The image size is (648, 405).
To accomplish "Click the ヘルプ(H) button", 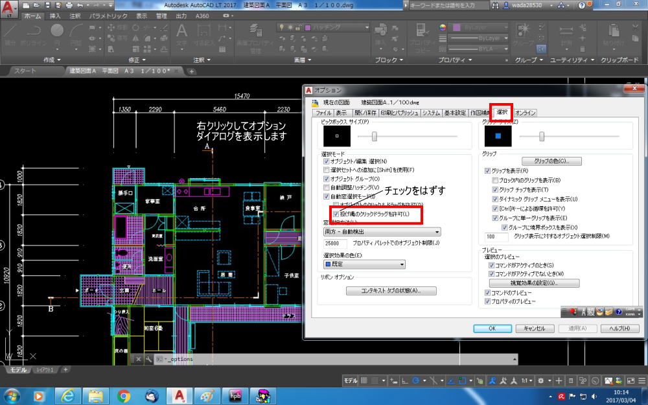I will [x=620, y=329].
